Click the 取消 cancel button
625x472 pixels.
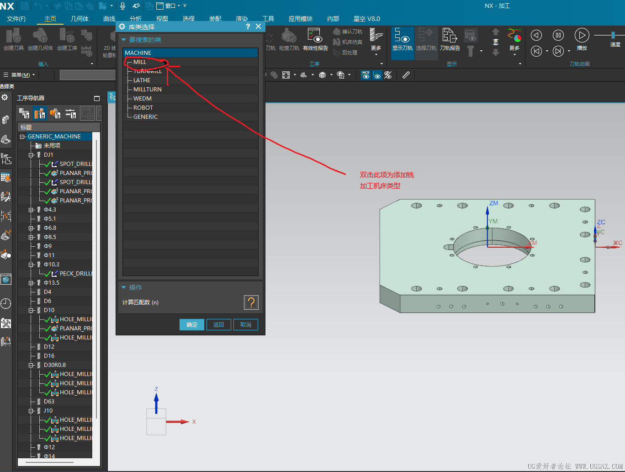coord(246,324)
